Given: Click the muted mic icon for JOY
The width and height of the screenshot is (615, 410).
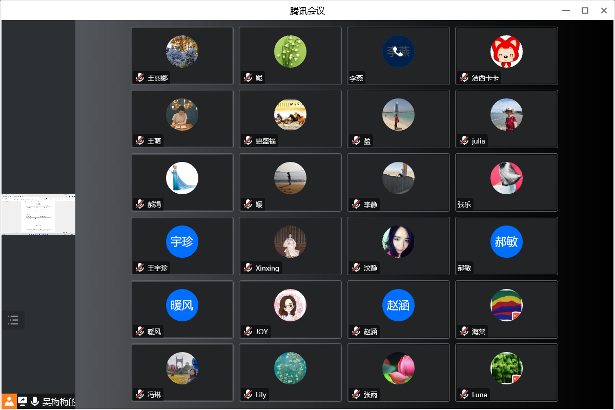Looking at the screenshot, I should tap(248, 331).
